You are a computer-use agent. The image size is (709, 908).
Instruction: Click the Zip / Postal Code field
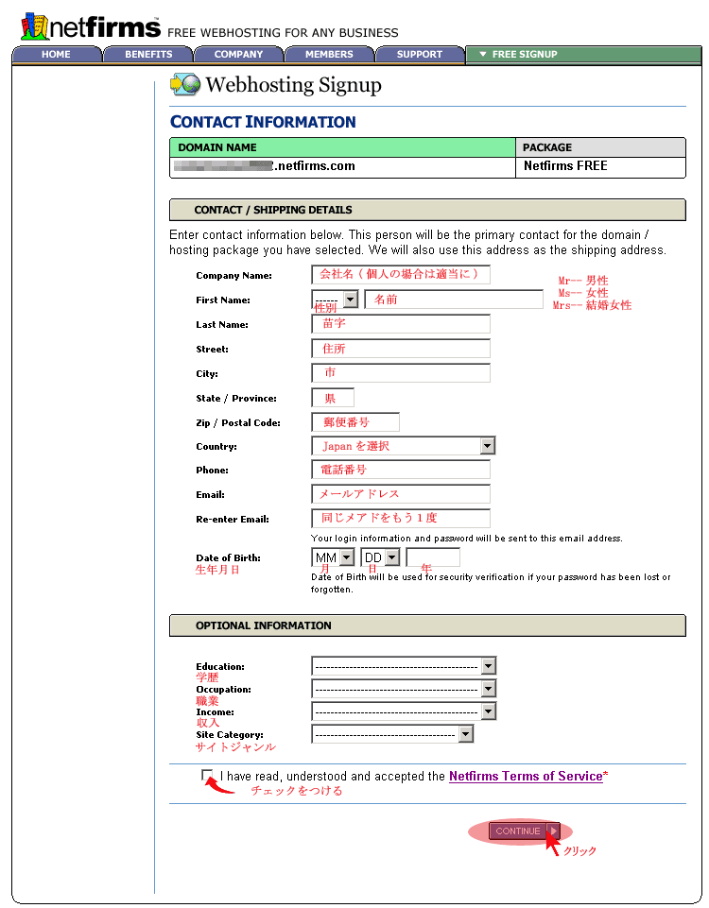pyautogui.click(x=355, y=422)
